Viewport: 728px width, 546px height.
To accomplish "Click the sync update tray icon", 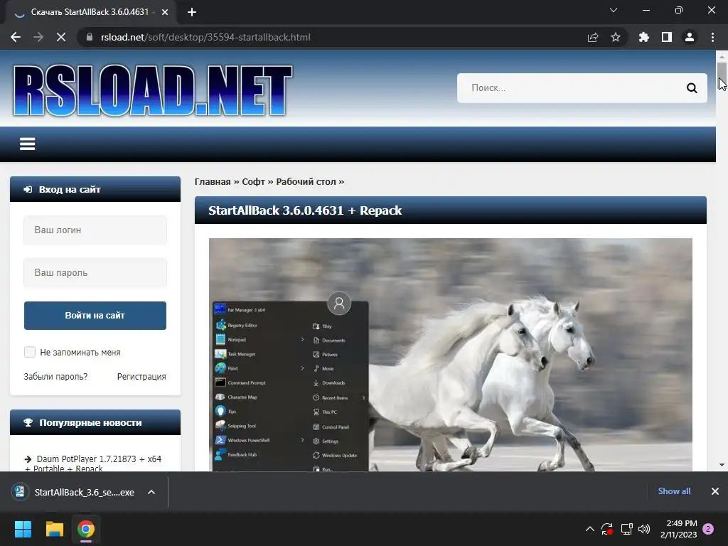I will [x=607, y=529].
